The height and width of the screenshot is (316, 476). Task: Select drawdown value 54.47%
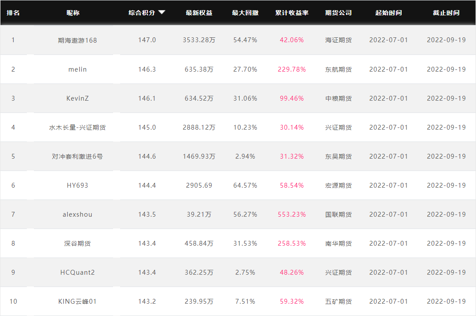click(245, 40)
